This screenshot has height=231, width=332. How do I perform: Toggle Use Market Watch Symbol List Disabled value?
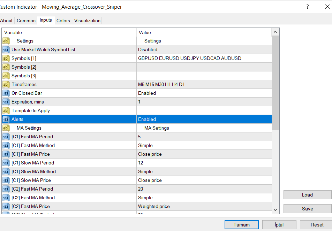204,49
